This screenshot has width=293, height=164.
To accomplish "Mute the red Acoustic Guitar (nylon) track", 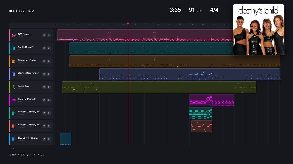I will click(x=44, y=126).
